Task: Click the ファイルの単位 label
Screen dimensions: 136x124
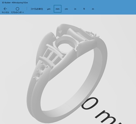Action: (37, 9)
